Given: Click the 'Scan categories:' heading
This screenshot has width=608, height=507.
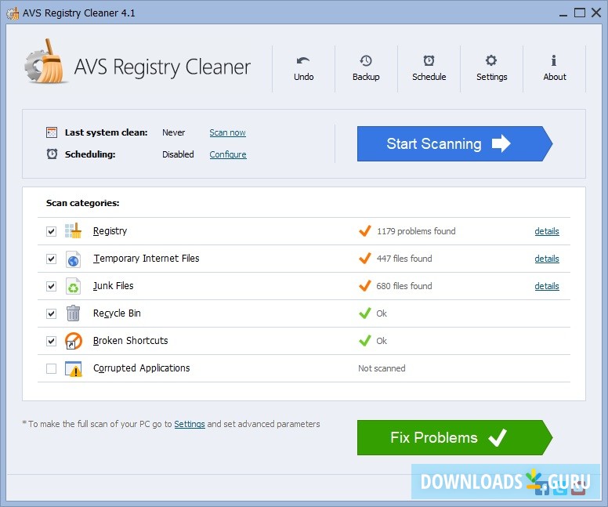Looking at the screenshot, I should 82,203.
